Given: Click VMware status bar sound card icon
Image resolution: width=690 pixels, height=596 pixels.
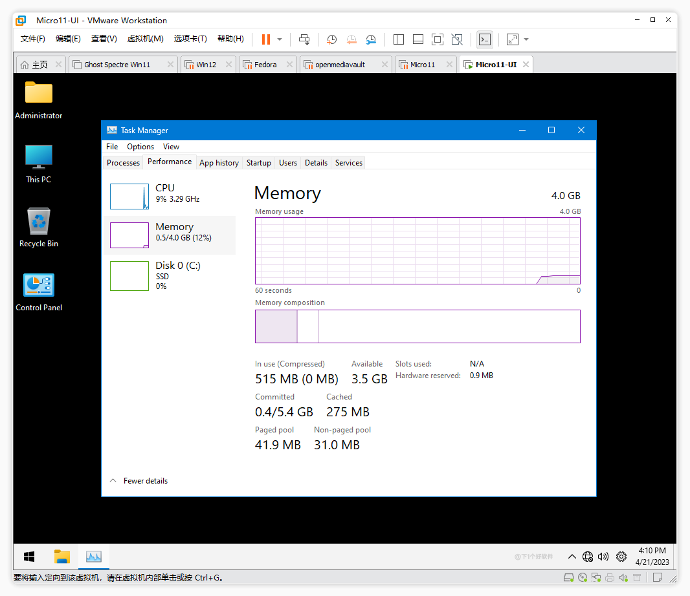Looking at the screenshot, I should click(623, 577).
